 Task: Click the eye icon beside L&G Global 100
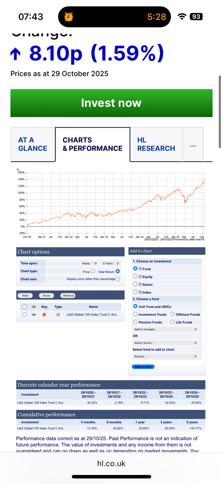click(34, 314)
